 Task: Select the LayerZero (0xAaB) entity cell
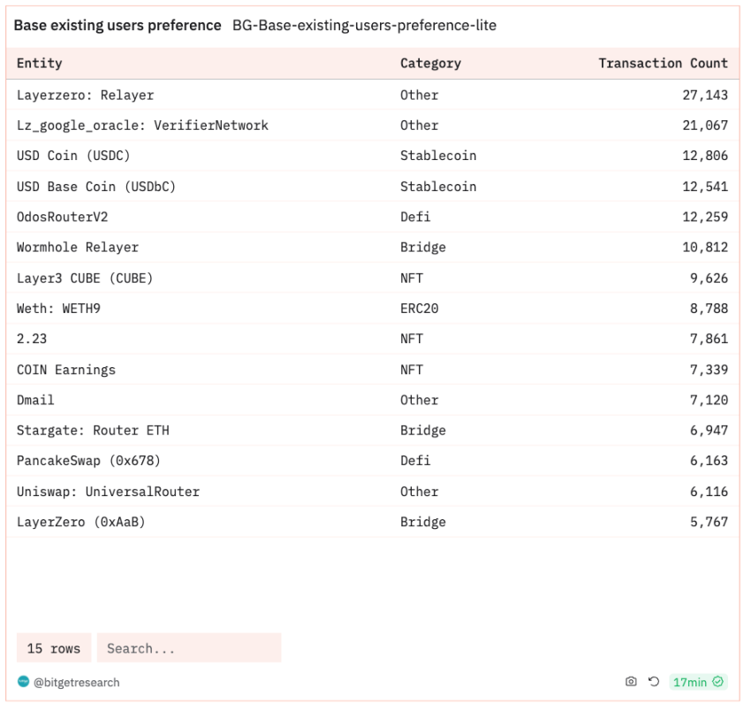coord(80,522)
